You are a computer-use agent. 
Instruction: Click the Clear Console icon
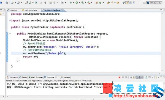131,77
